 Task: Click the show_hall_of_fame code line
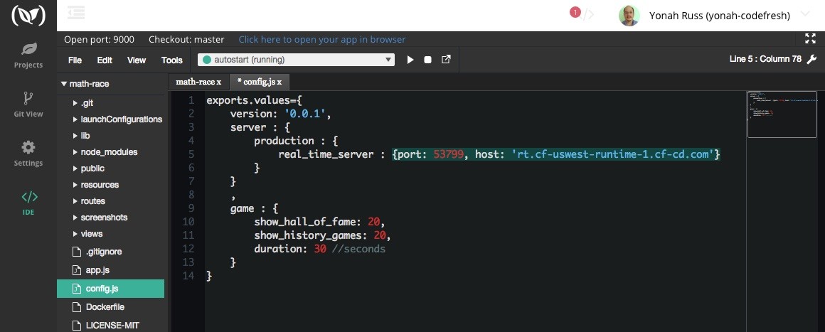coord(321,222)
